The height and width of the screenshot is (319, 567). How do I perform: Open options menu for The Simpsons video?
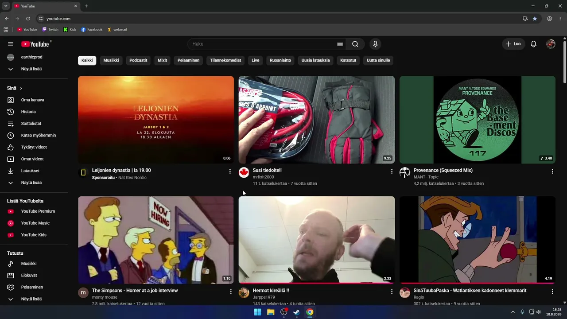tap(231, 292)
